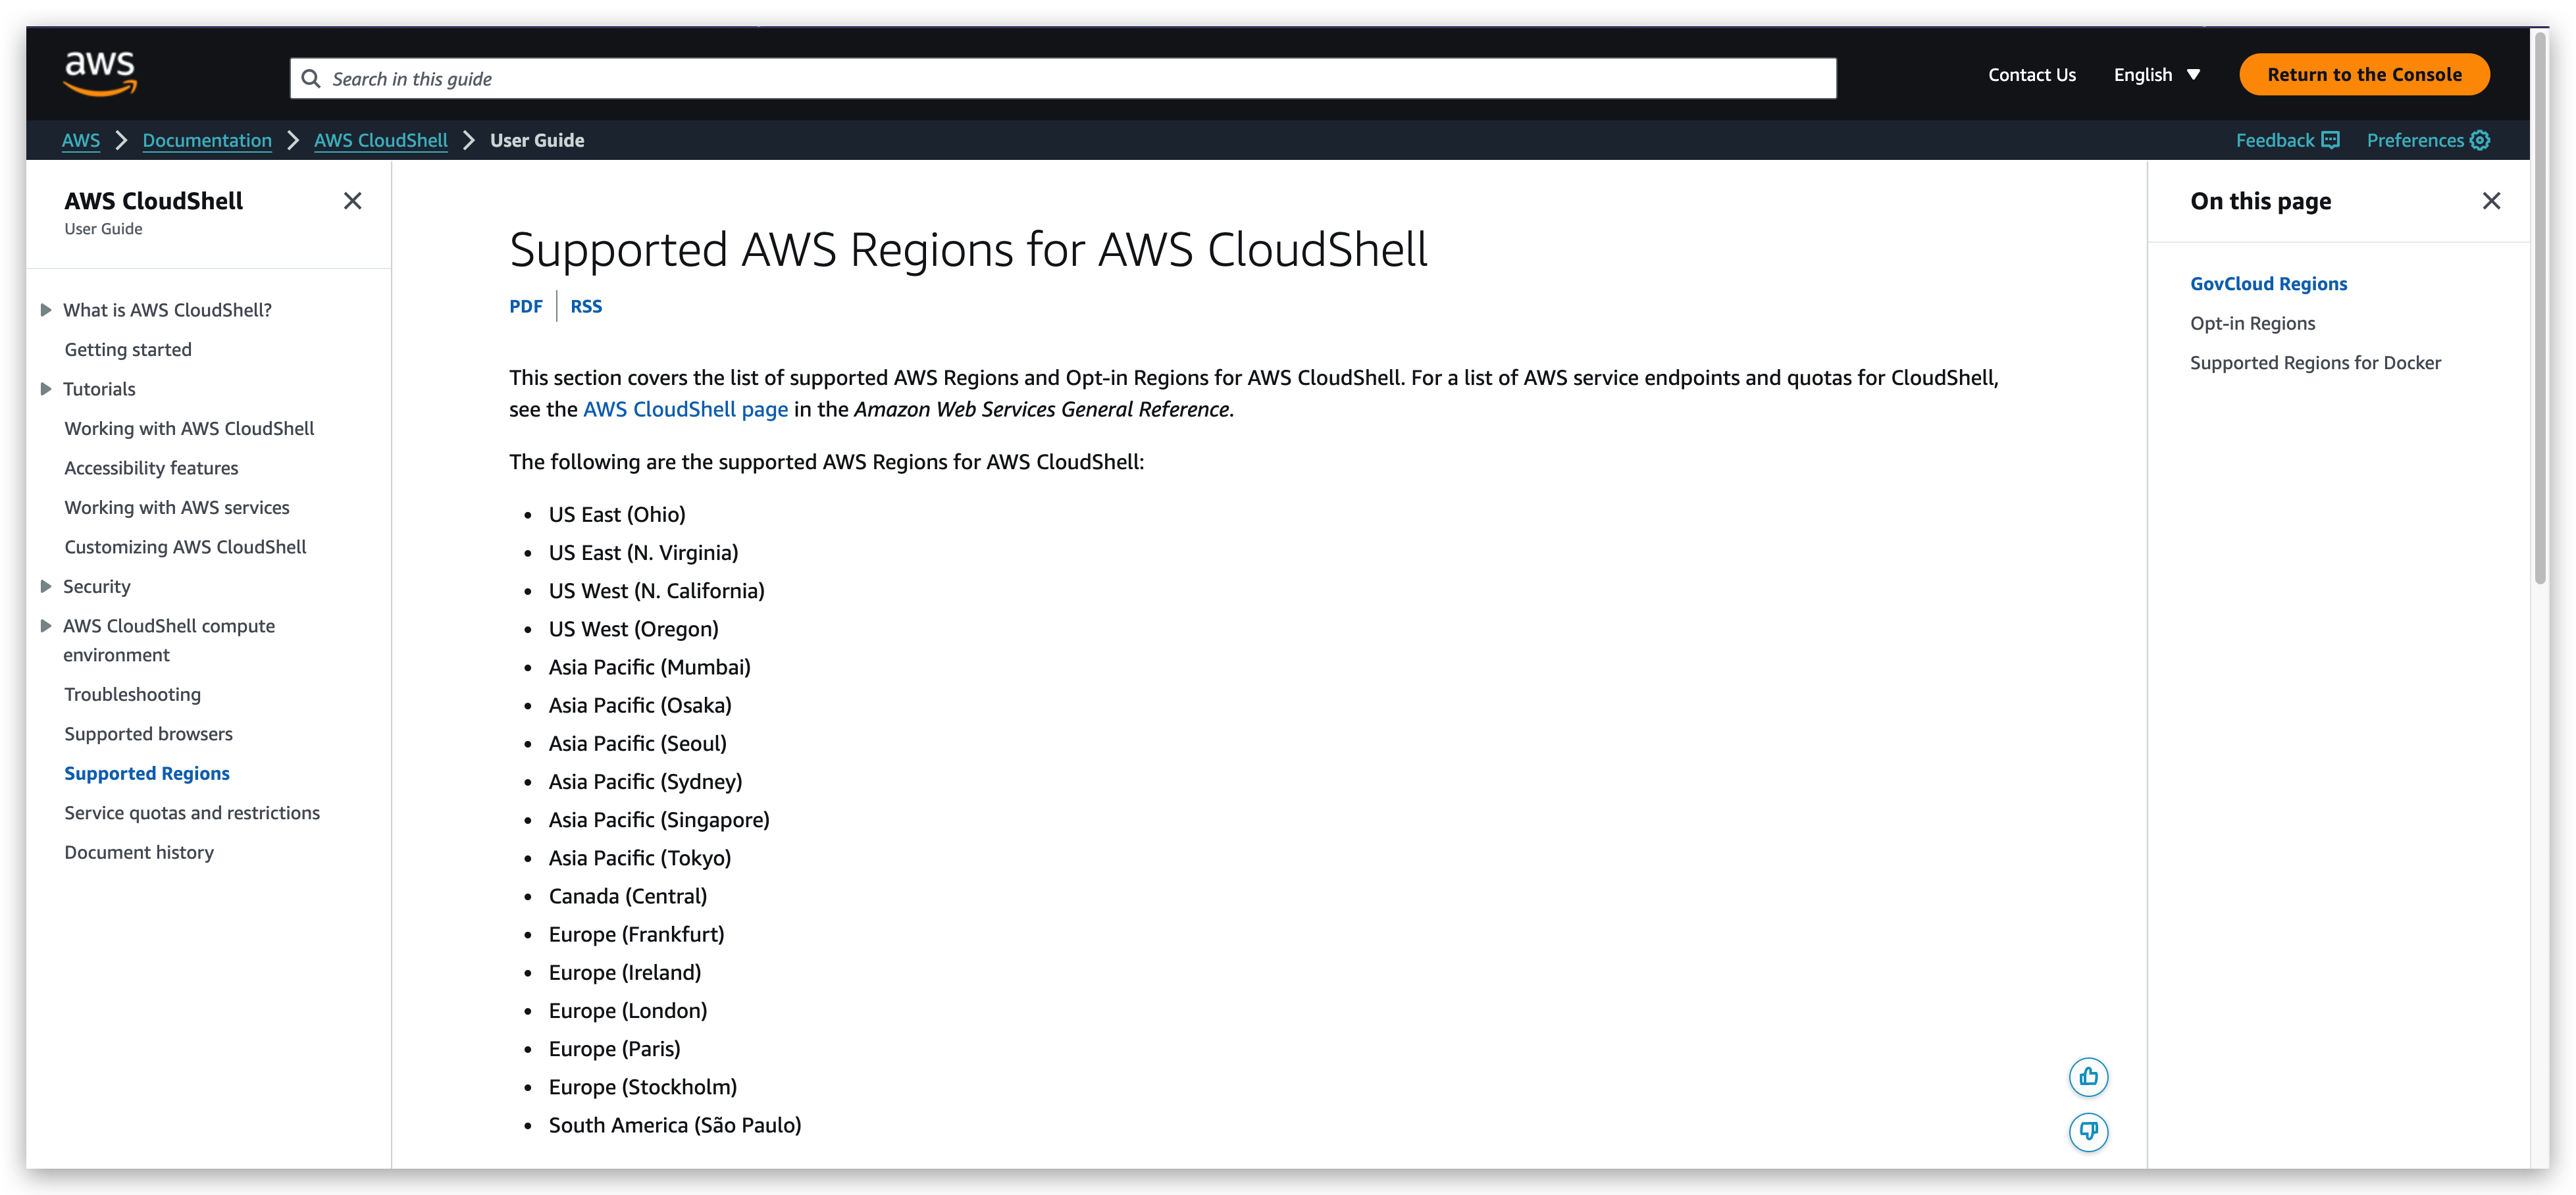Click the AWS logo in the header
The width and height of the screenshot is (2576, 1195).
pyautogui.click(x=100, y=73)
